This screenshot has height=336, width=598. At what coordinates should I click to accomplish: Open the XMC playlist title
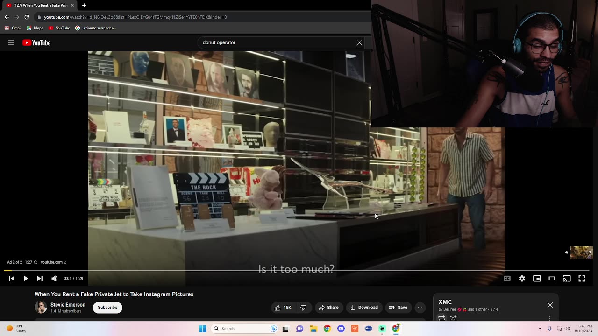pos(445,302)
